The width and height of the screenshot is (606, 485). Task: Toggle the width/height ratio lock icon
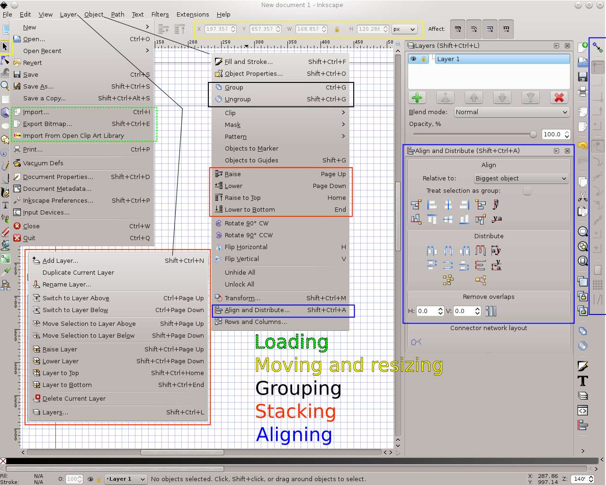pos(337,29)
